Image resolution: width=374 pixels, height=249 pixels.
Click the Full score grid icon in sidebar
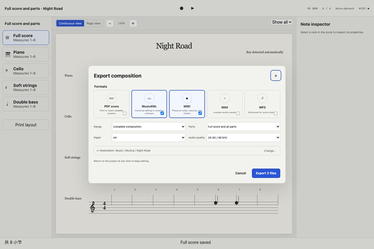point(7,38)
